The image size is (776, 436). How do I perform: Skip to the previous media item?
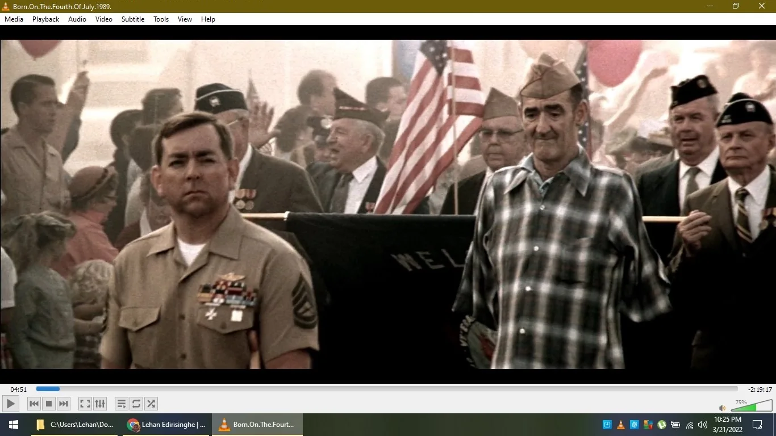click(34, 404)
